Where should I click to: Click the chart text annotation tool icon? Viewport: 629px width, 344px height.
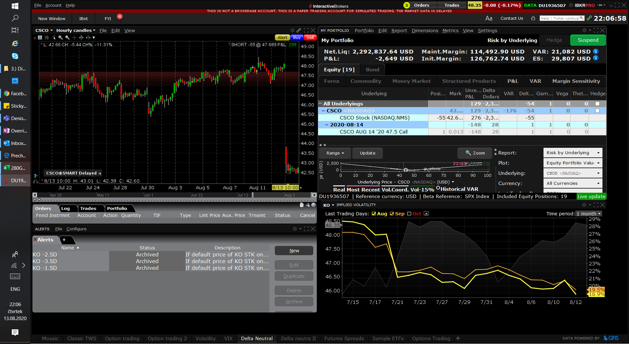[x=40, y=38]
